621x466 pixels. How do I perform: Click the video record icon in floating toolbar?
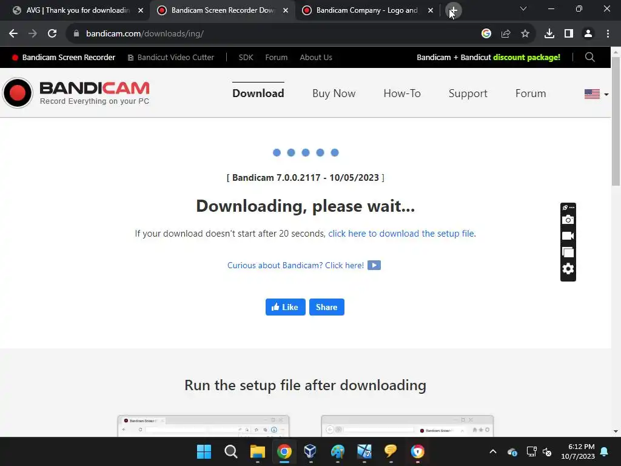(568, 236)
